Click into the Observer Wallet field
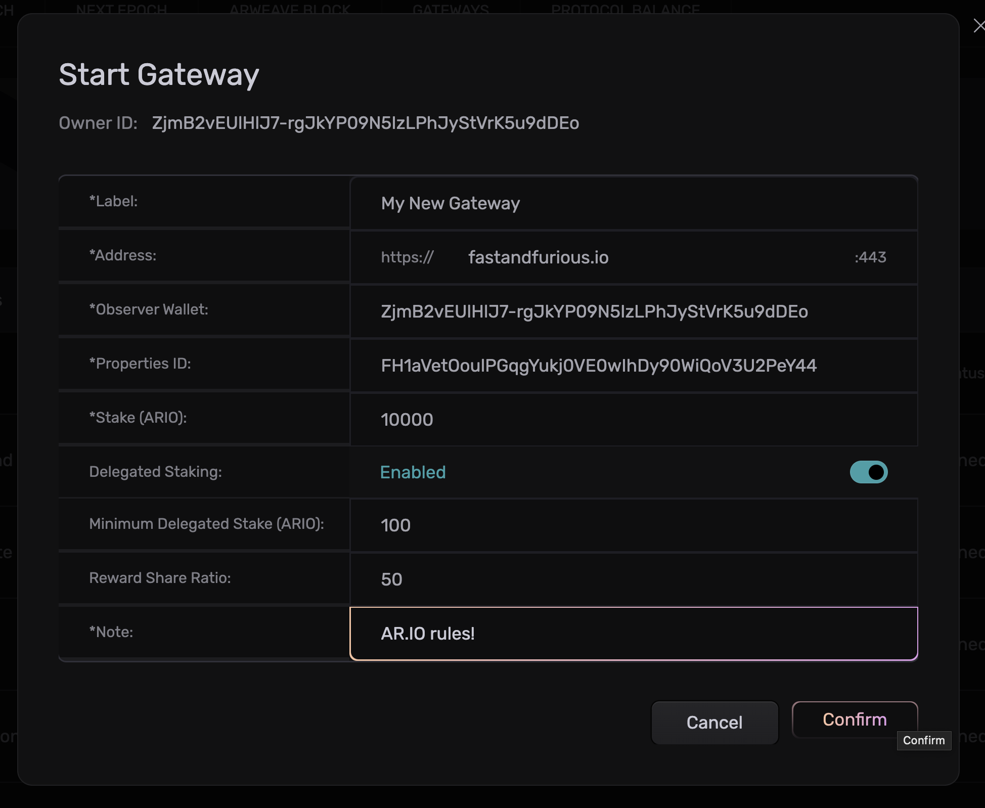The image size is (985, 808). [632, 311]
